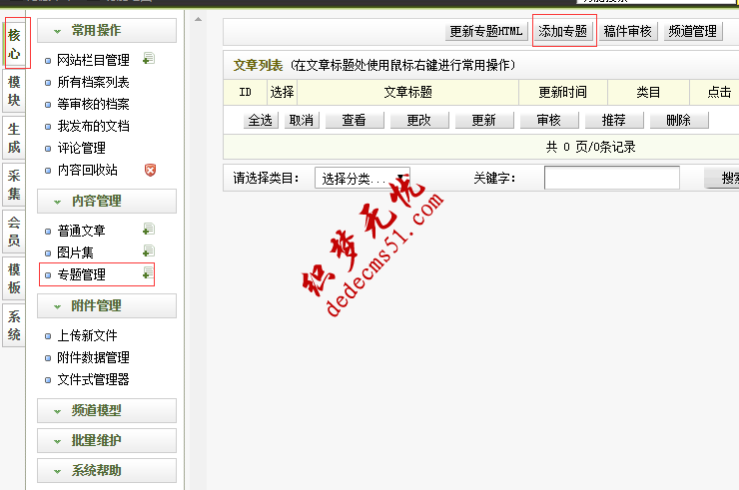Open 图片集 in the sidebar

click(x=76, y=252)
